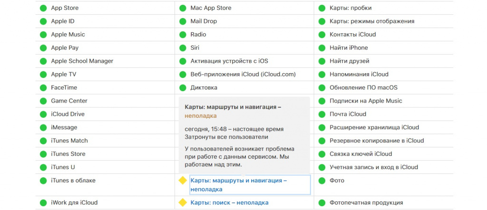Image resolution: width=487 pixels, height=210 pixels.
Task: Click the green icon beside Почта iCloud
Action: click(322, 115)
